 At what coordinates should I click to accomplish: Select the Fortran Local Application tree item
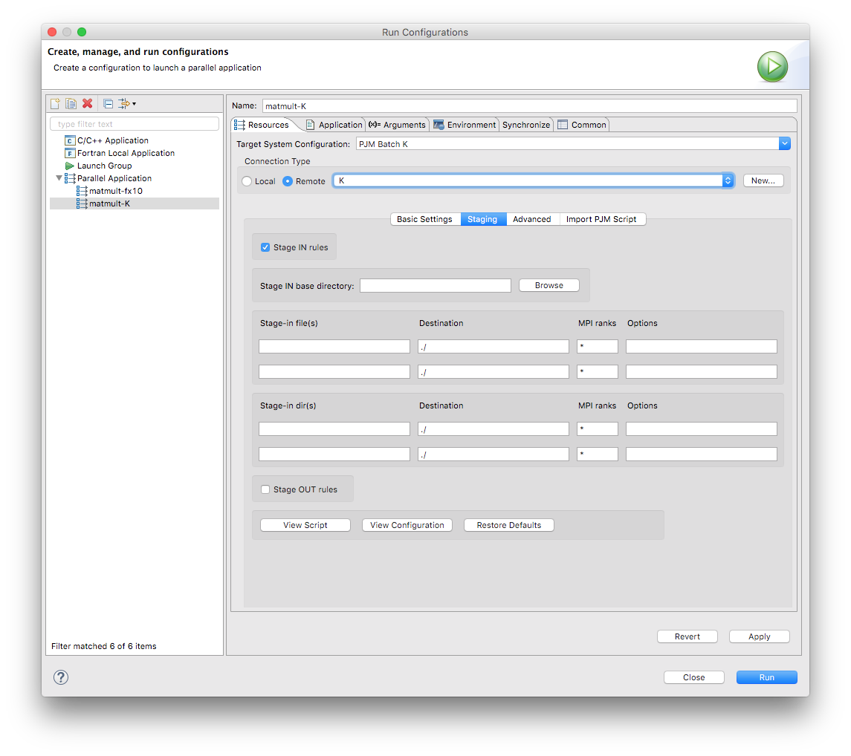click(126, 153)
